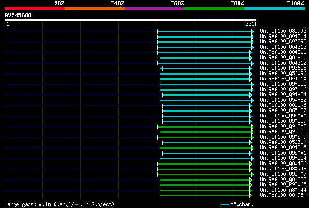This screenshot has width=309, height=208.
Task: Click the green arrowhead ending UniRef100_Q9LIF8's alignment
Action: (x=253, y=132)
